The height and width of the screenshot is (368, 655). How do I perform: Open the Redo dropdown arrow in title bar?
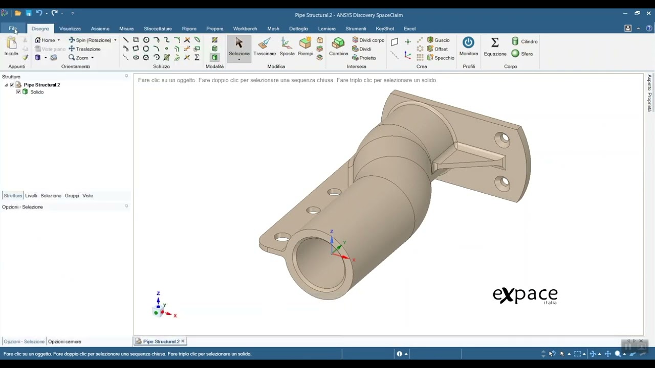pos(62,13)
